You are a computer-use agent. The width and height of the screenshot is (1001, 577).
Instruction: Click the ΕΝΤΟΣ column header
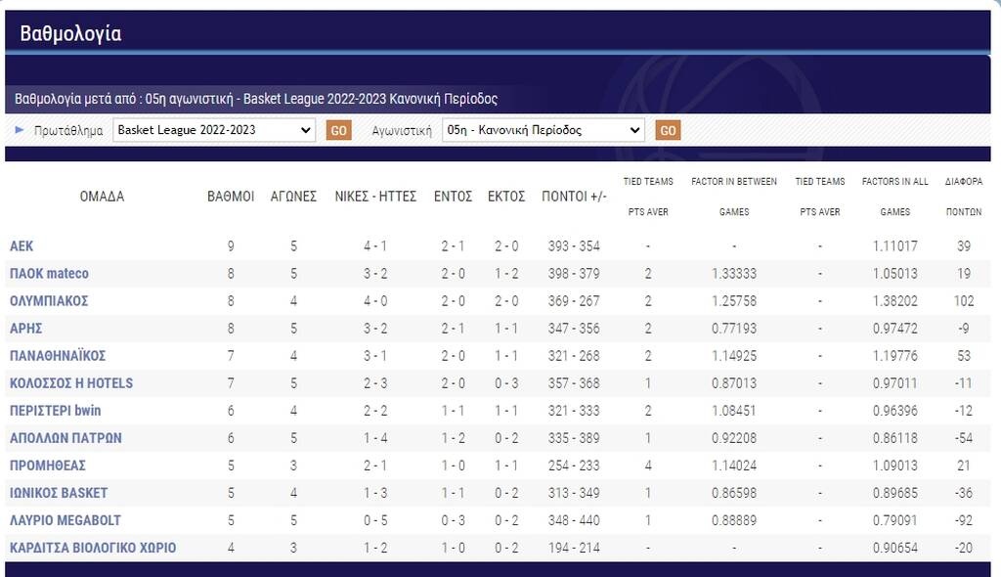[x=453, y=197]
